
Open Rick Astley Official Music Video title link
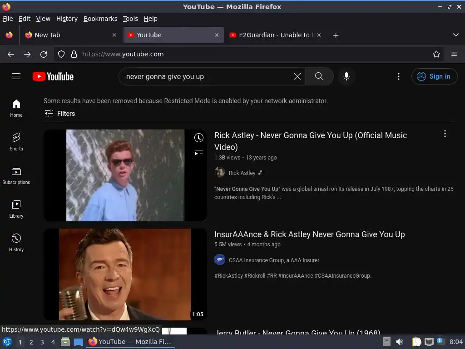311,141
